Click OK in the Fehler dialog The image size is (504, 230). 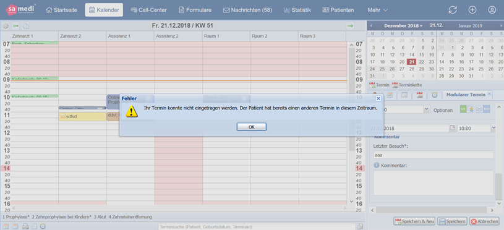(x=251, y=127)
